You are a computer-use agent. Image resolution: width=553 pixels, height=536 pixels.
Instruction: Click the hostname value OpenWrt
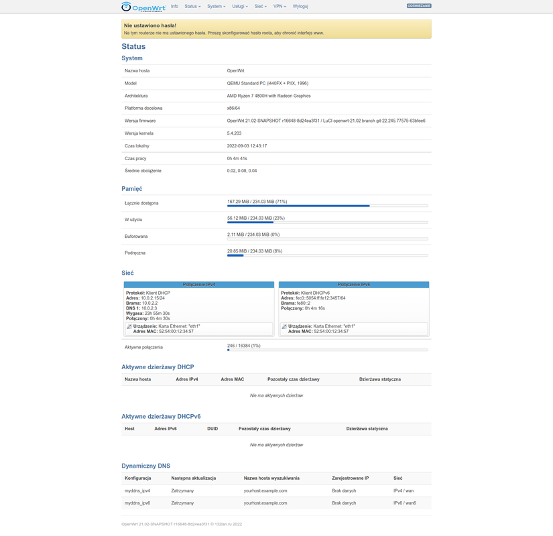coord(235,71)
